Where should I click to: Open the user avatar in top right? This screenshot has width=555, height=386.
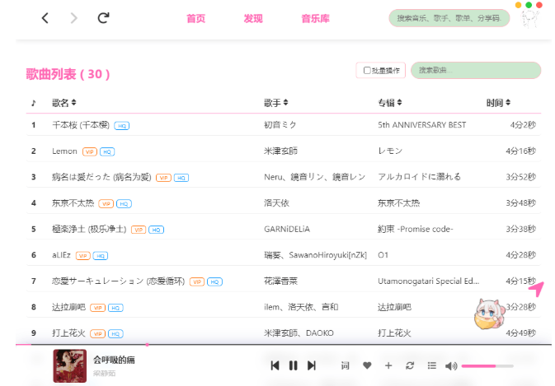coord(530,19)
